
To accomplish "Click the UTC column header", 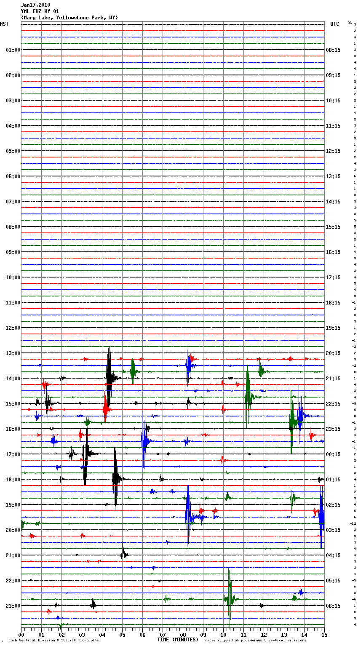I will click(334, 24).
